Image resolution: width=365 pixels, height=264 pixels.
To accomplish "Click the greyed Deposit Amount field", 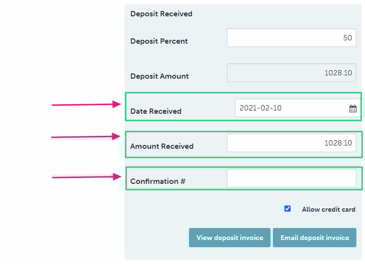I will 291,73.
